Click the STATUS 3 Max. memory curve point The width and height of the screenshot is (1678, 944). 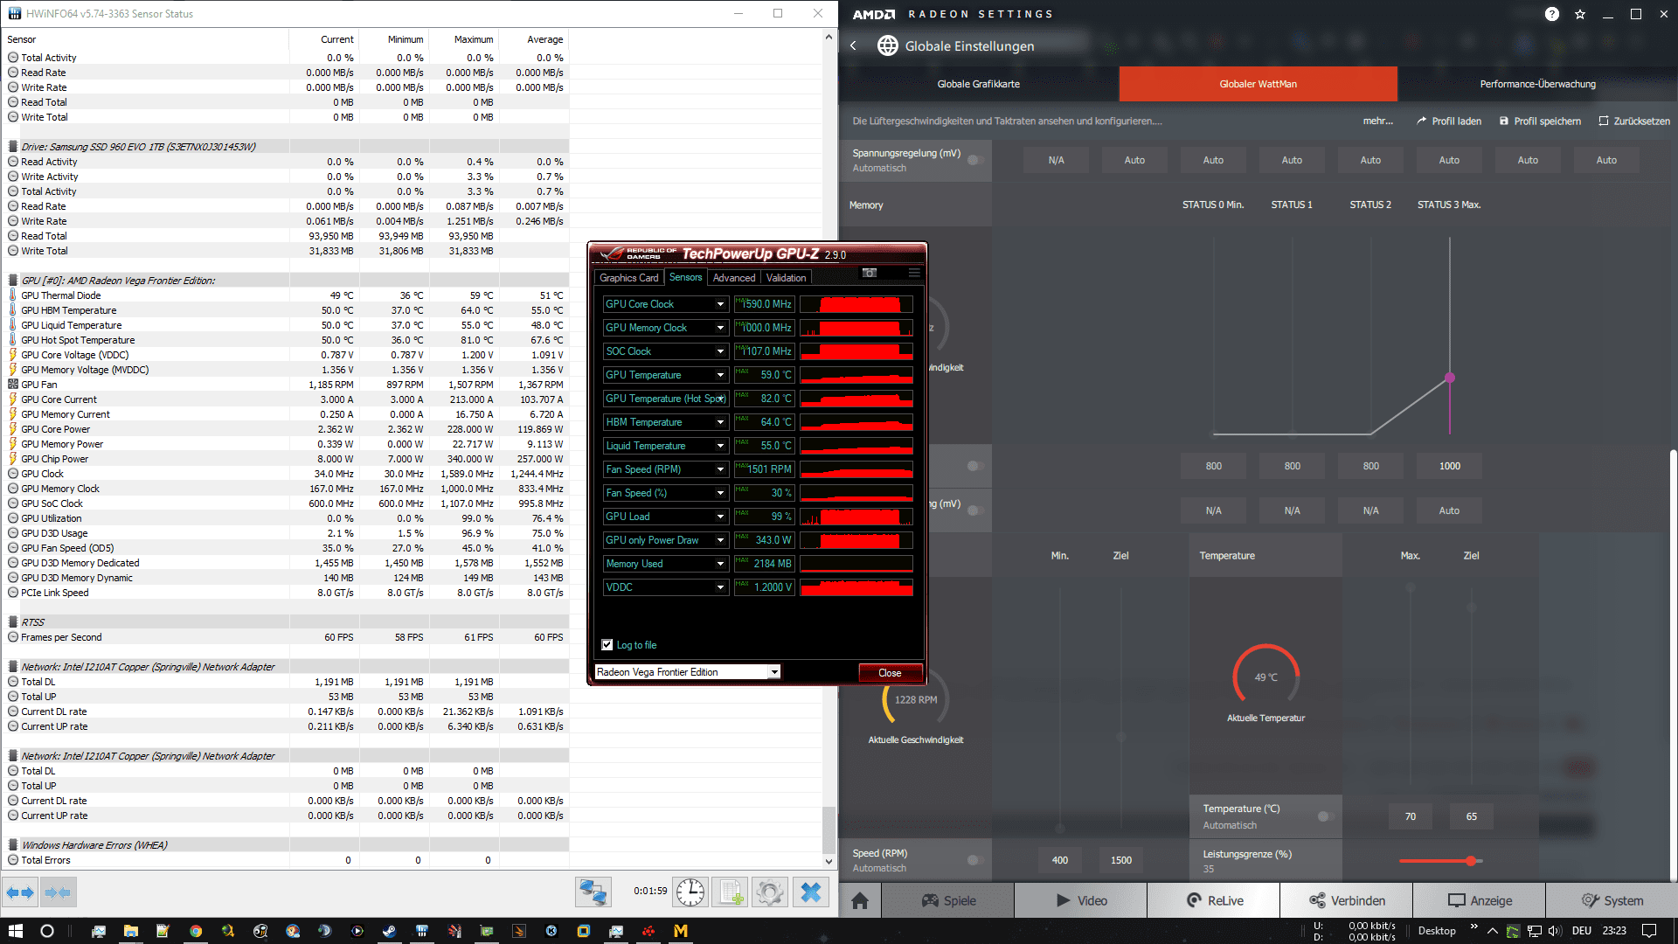pyautogui.click(x=1450, y=378)
